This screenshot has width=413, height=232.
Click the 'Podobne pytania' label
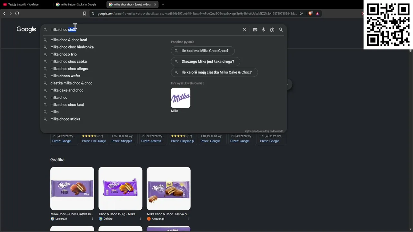[183, 42]
